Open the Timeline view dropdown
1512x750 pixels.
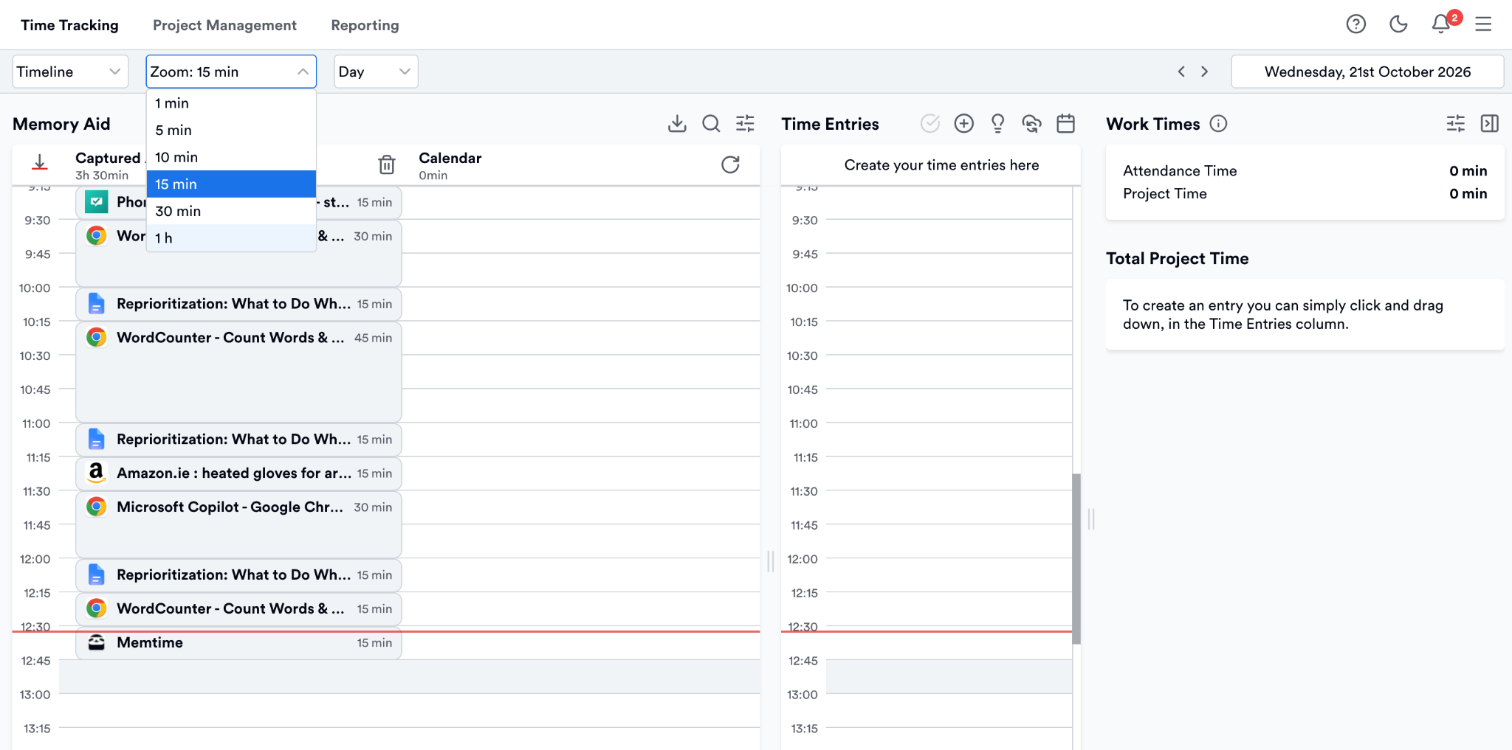click(70, 72)
